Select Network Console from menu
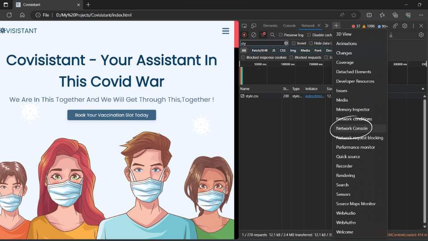The image size is (428, 241). (352, 129)
